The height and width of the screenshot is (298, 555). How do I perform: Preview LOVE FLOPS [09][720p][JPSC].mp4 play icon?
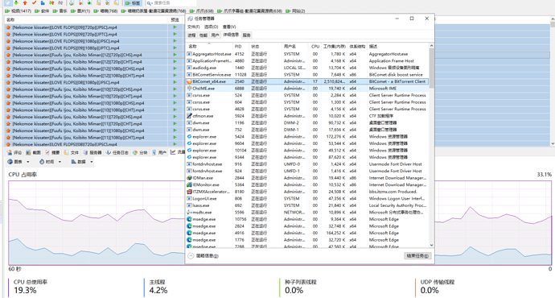175,27
